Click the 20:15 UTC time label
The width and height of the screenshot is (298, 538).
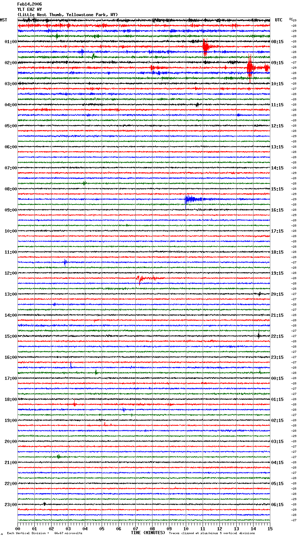(x=277, y=294)
